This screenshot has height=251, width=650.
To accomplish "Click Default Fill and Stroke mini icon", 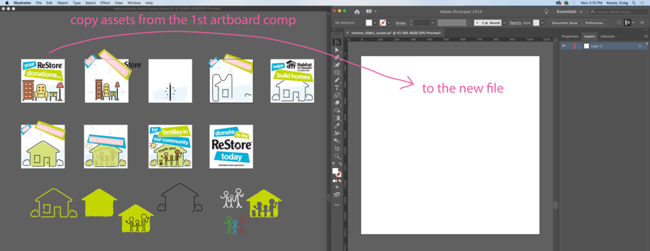I will [x=334, y=164].
